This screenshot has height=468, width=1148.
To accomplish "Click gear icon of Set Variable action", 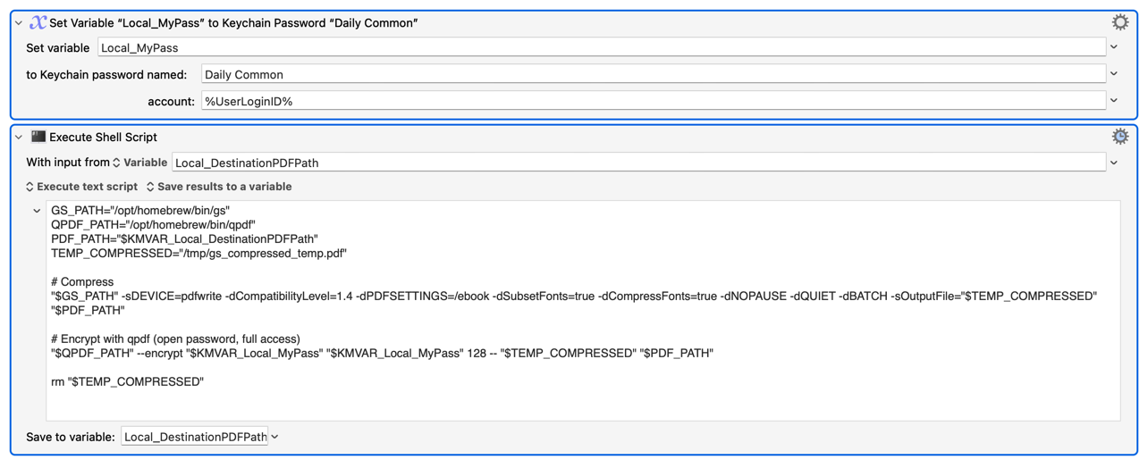I will point(1119,22).
